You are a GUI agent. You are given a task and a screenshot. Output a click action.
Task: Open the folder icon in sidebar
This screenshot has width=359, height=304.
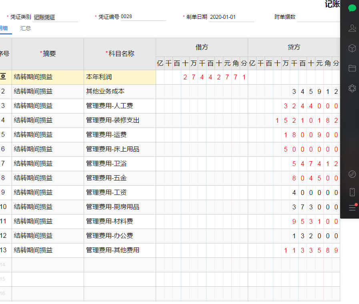tap(352, 68)
